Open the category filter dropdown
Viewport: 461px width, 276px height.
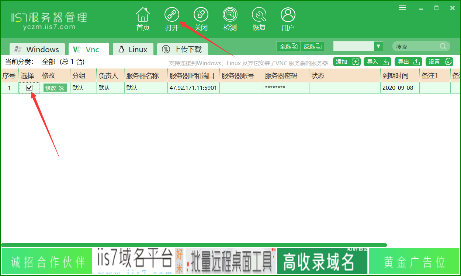click(x=378, y=46)
